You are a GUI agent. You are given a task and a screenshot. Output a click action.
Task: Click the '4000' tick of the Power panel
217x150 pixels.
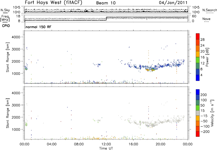(x=16, y=37)
